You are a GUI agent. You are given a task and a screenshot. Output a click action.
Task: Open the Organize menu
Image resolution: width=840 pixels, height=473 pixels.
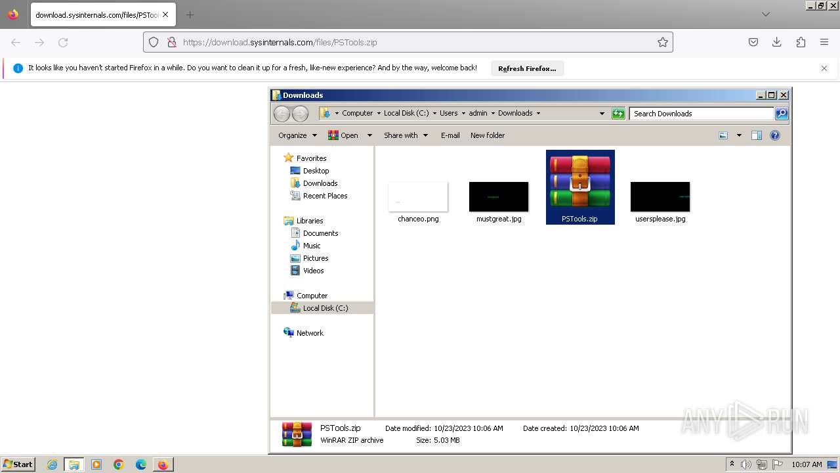click(297, 135)
